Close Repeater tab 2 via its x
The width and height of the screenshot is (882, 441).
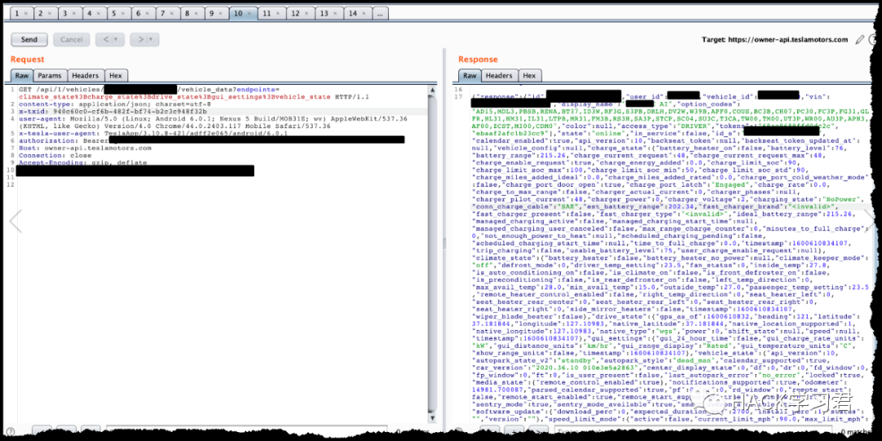(50, 13)
